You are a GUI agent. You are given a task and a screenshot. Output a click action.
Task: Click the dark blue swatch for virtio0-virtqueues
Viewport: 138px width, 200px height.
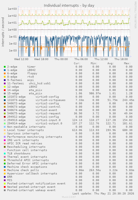(x=5, y=100)
